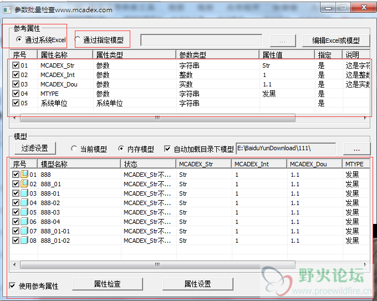The image size is (377, 301).
Task: Click the MTYPE column header in model list
Action: pos(356,164)
